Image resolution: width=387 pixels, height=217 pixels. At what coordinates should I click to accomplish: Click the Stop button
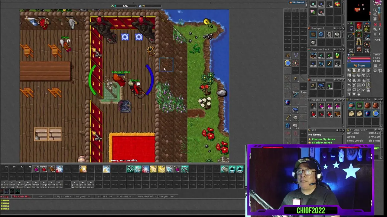(x=378, y=55)
